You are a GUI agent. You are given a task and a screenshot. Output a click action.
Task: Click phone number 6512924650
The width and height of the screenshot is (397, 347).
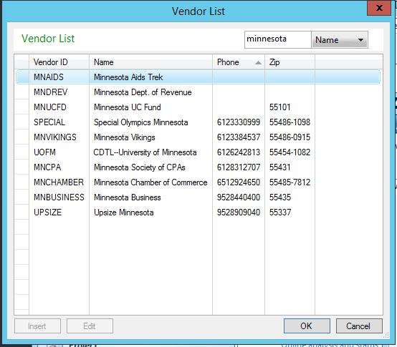(x=239, y=182)
